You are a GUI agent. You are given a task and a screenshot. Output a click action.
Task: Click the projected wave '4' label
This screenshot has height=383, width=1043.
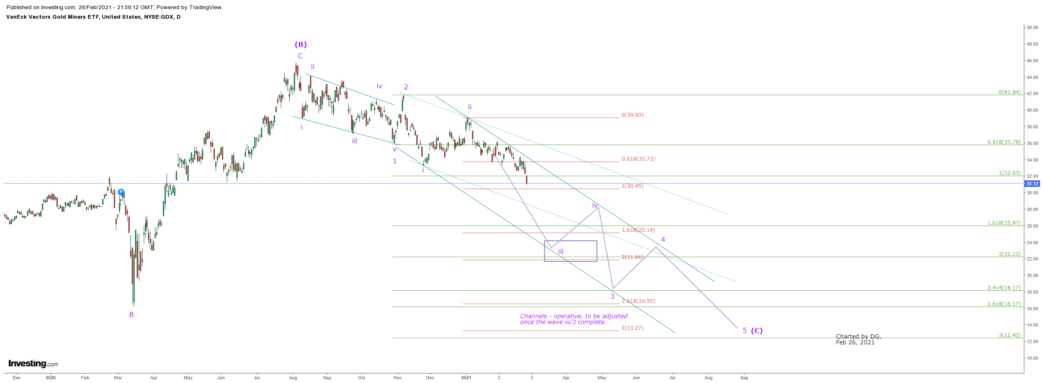tap(663, 240)
